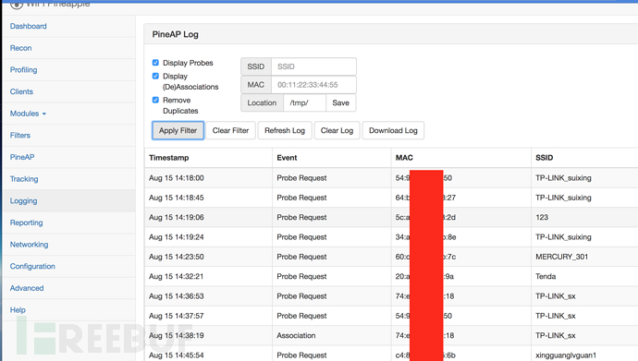
Task: Toggle Display (De)Associations checkbox
Action: click(155, 76)
